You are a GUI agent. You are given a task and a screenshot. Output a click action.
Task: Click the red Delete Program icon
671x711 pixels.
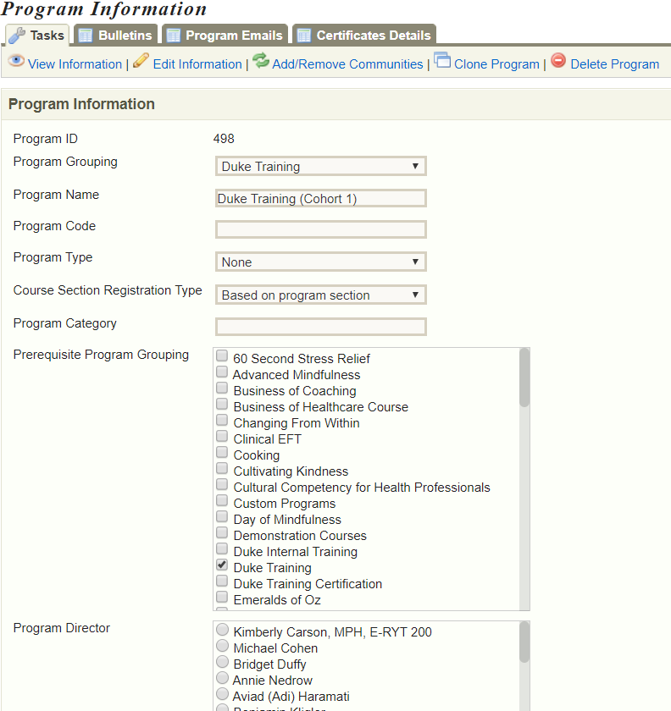[558, 60]
